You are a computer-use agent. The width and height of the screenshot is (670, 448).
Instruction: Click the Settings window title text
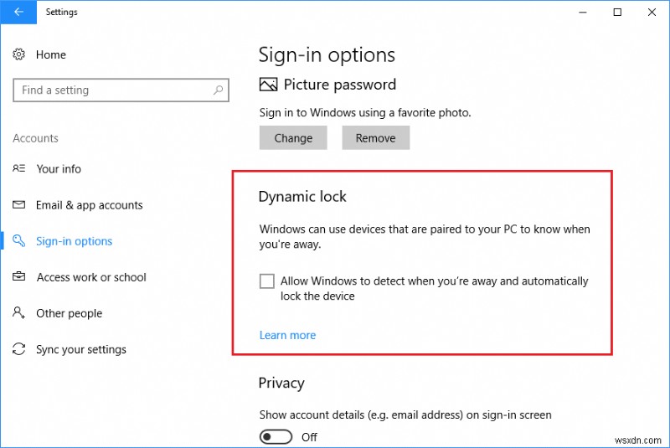click(61, 12)
